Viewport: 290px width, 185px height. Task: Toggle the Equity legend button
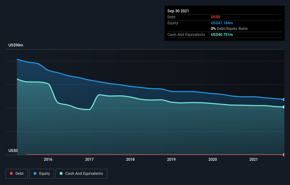pyautogui.click(x=42, y=174)
